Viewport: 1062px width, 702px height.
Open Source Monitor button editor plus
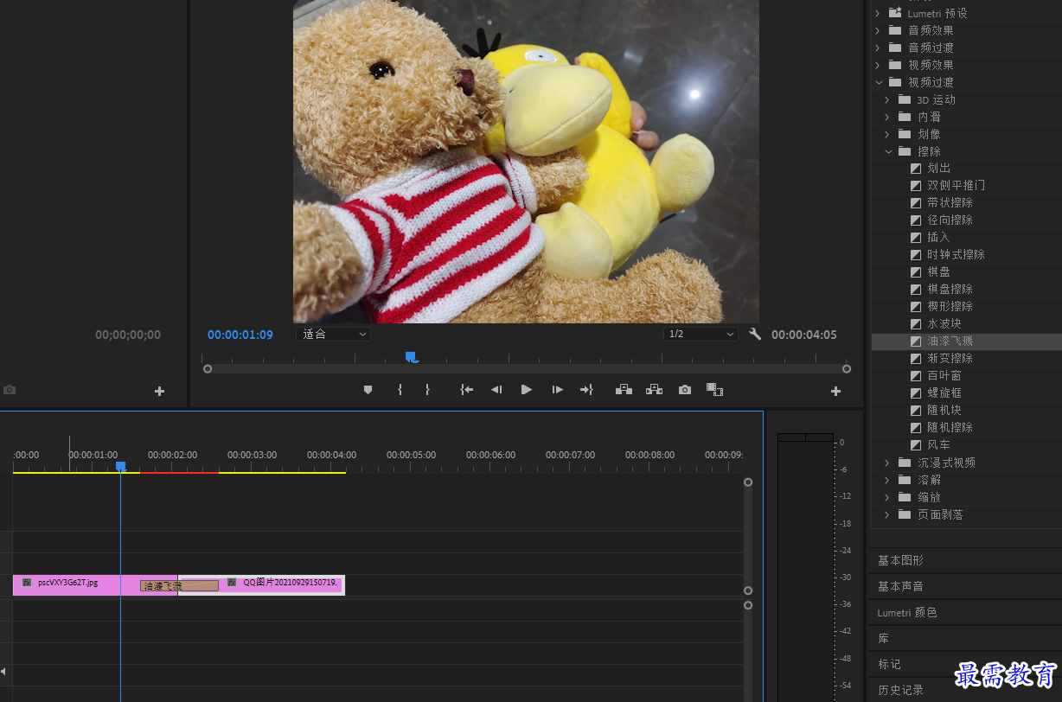pyautogui.click(x=159, y=391)
